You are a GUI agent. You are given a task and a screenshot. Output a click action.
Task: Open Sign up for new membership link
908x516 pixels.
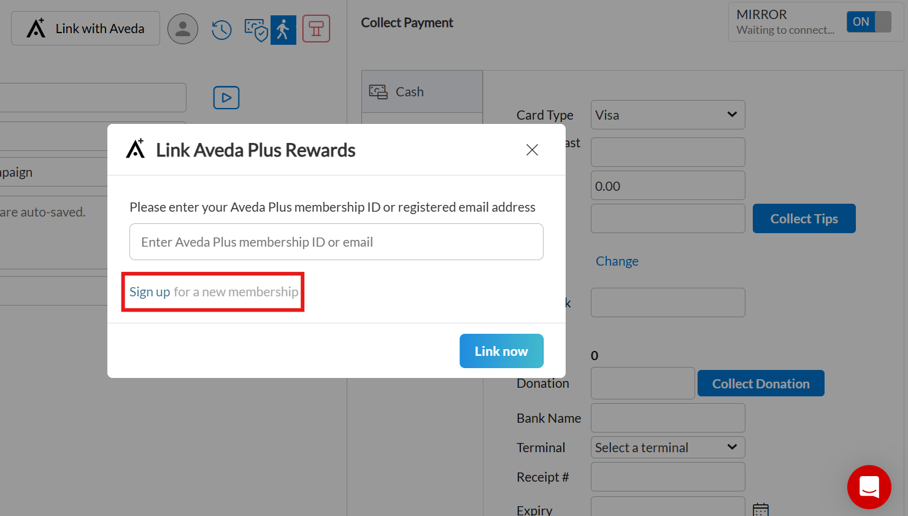click(149, 291)
